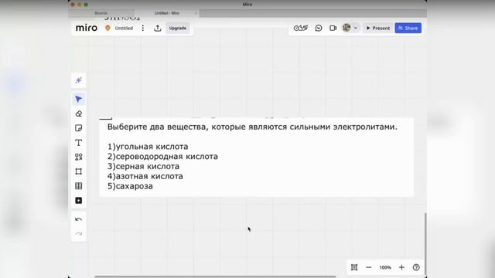Switch to Untitled - Miro tab
Image resolution: width=495 pixels, height=278 pixels.
click(167, 13)
